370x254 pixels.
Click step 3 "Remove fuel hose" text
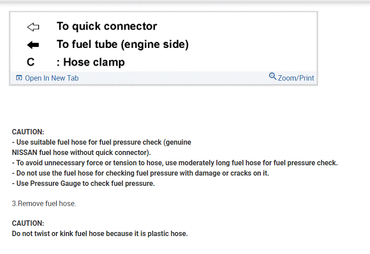click(x=44, y=203)
